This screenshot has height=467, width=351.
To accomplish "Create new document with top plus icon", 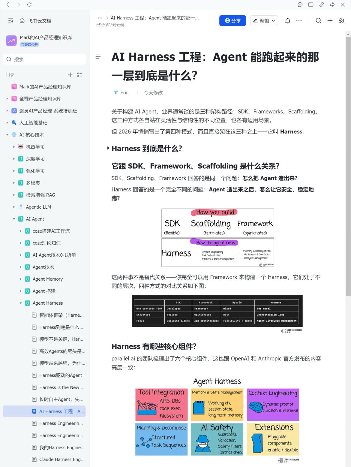I will click(x=330, y=21).
